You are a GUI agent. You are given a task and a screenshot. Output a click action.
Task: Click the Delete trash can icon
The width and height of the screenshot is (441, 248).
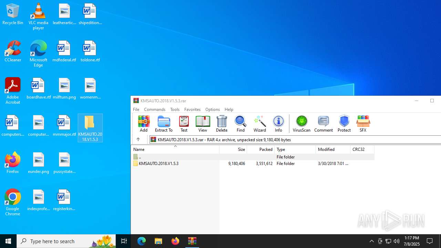tap(222, 124)
